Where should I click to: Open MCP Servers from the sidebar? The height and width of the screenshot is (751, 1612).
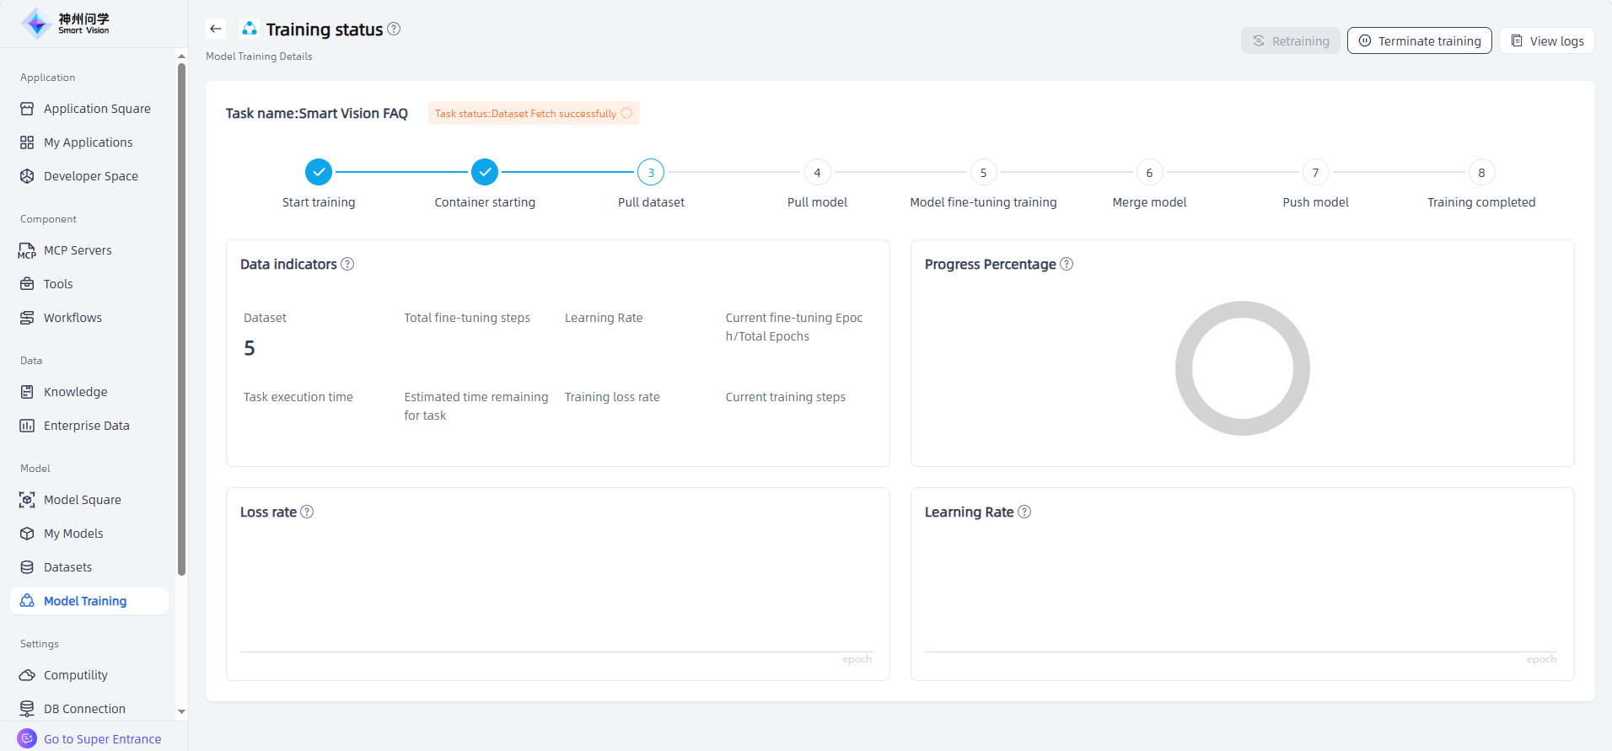coord(78,250)
